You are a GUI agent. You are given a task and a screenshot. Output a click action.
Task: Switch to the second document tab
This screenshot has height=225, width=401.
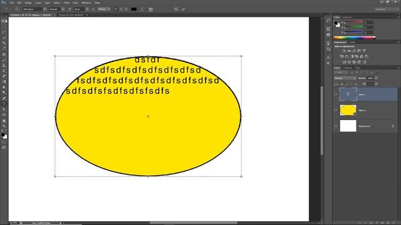pyautogui.click(x=71, y=15)
